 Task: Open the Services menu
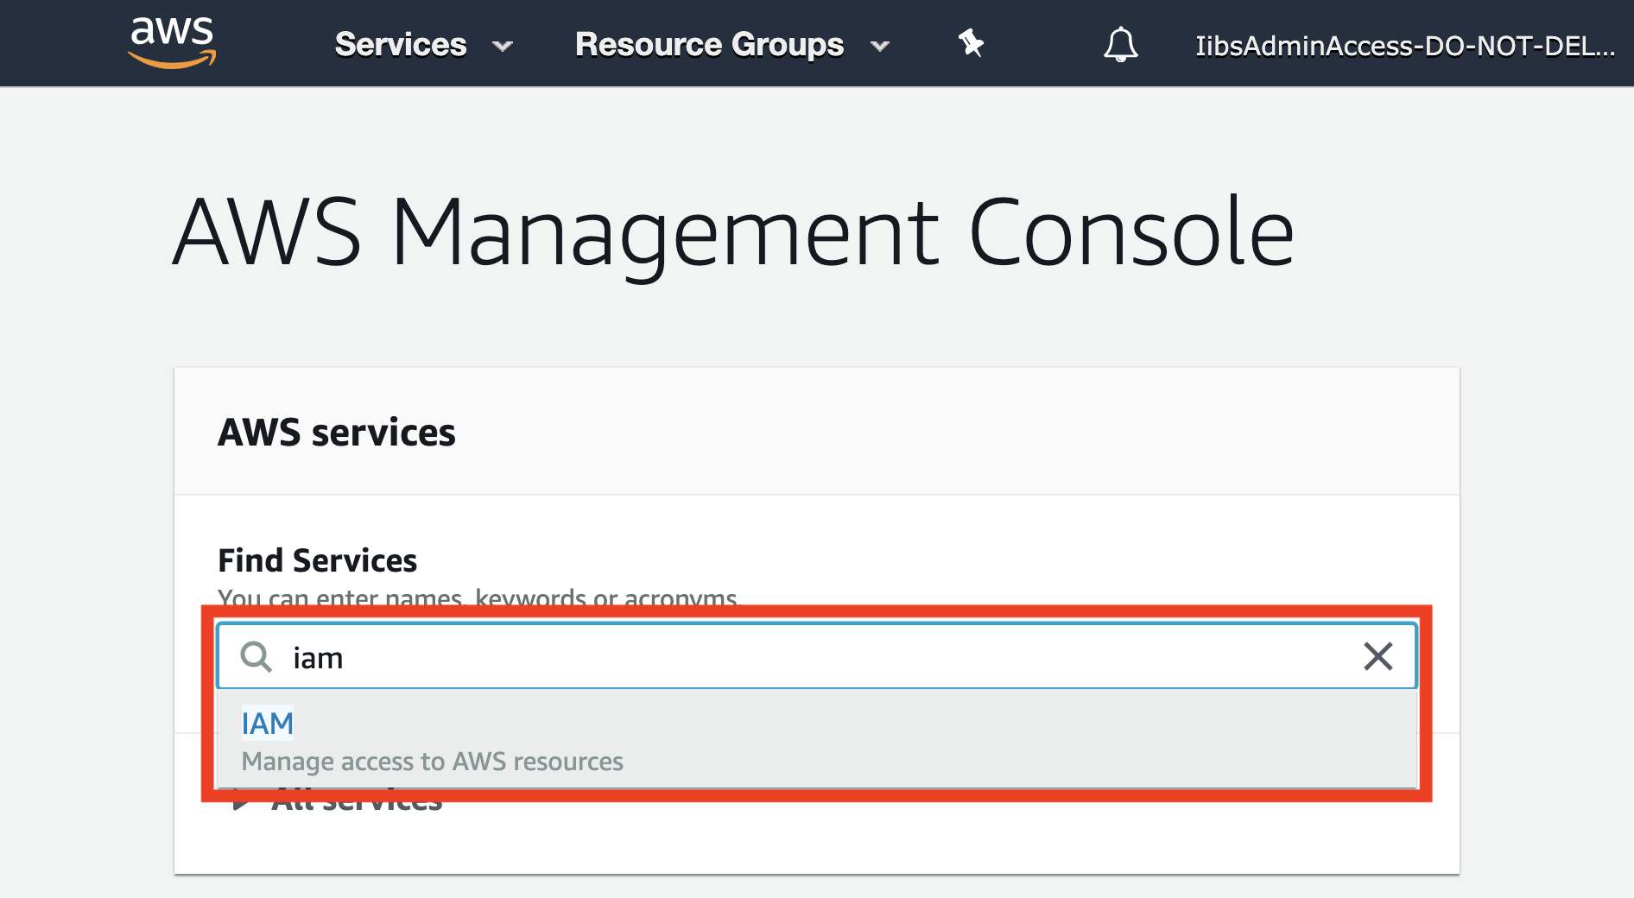(x=401, y=45)
